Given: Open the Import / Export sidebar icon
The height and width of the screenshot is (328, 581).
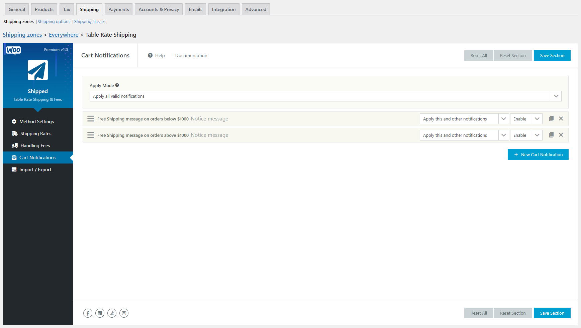Looking at the screenshot, I should pos(14,169).
